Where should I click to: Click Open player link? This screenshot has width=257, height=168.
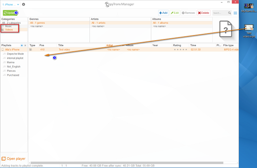point(13,159)
